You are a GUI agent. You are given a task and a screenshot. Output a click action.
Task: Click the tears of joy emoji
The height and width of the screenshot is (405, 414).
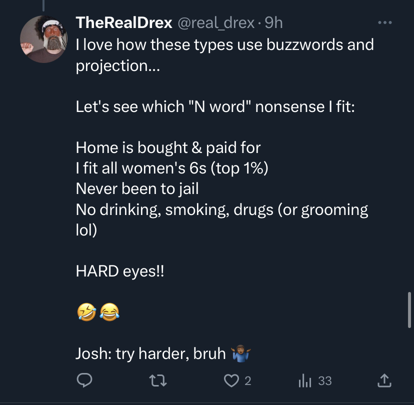coord(109,312)
